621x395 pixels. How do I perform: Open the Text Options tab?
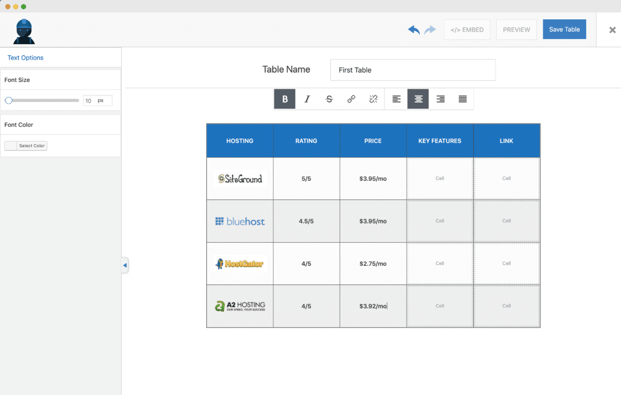[25, 58]
